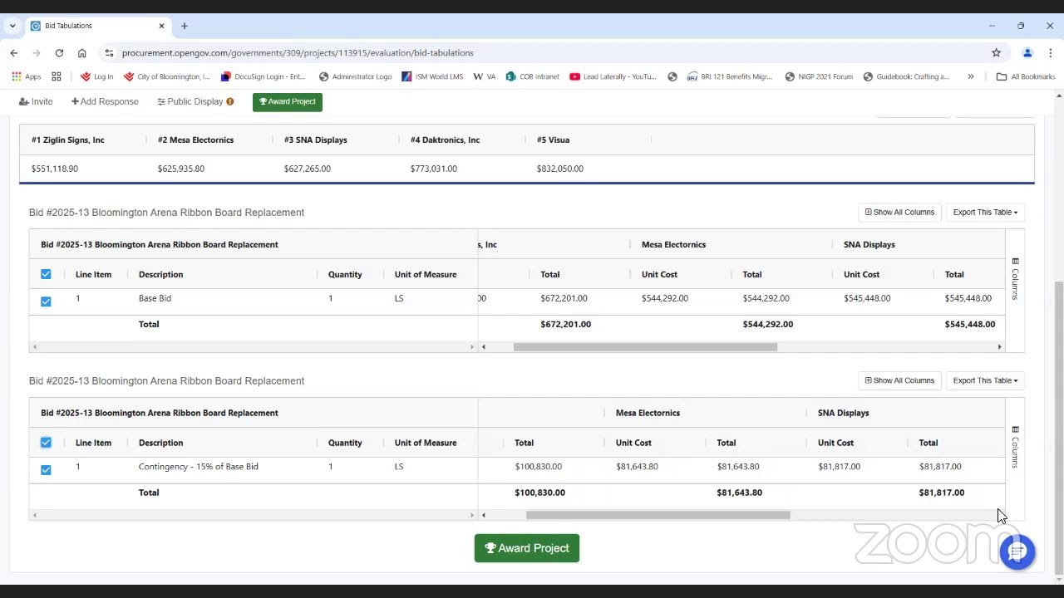Viewport: 1064px width, 598px height.
Task: Open the Public Display option
Action: click(x=195, y=101)
